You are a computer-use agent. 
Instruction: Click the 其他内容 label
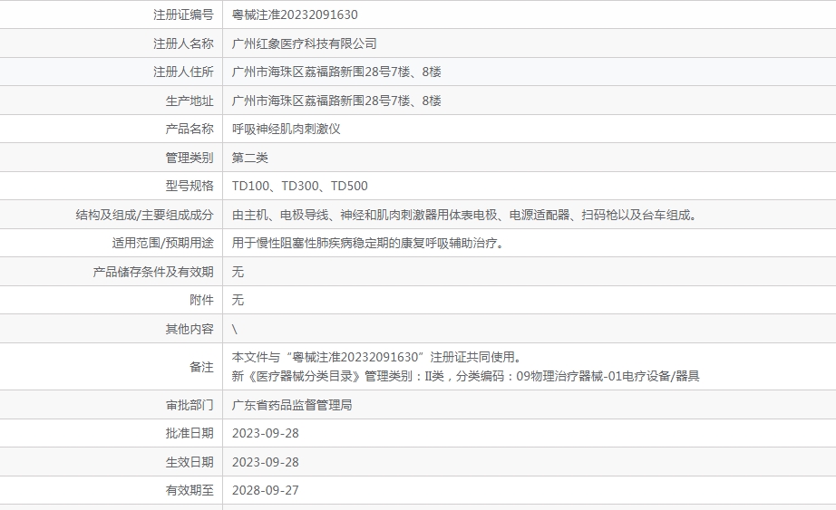tap(190, 329)
